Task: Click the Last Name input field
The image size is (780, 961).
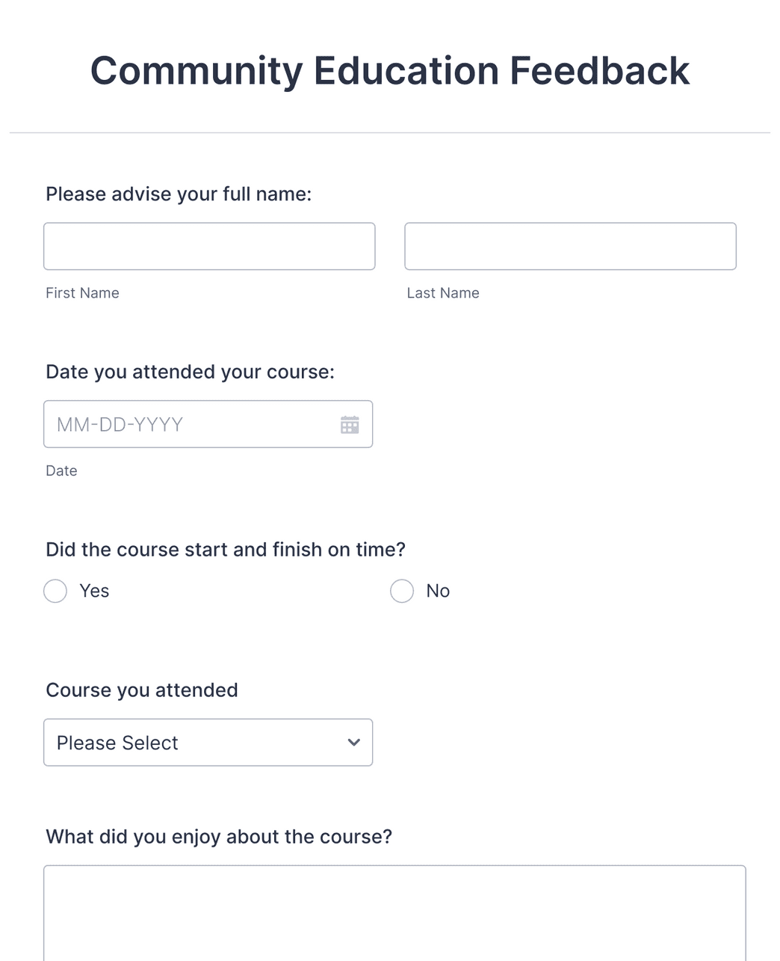Action: [570, 246]
